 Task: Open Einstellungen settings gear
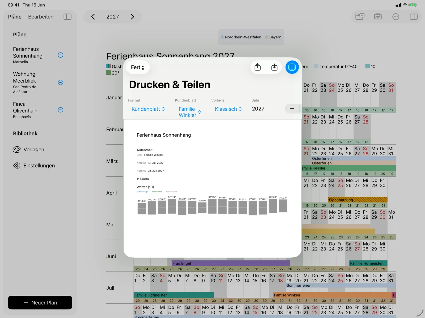[x=34, y=166]
